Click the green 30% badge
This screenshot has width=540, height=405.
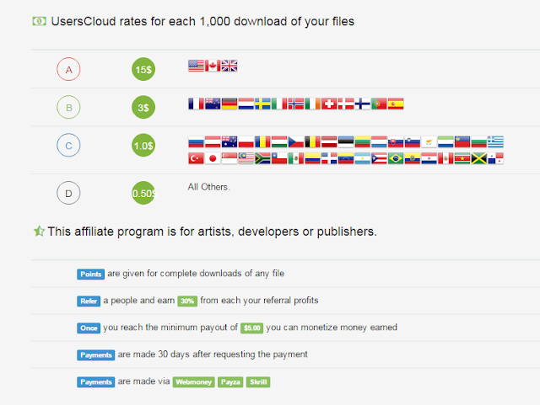[x=187, y=301]
